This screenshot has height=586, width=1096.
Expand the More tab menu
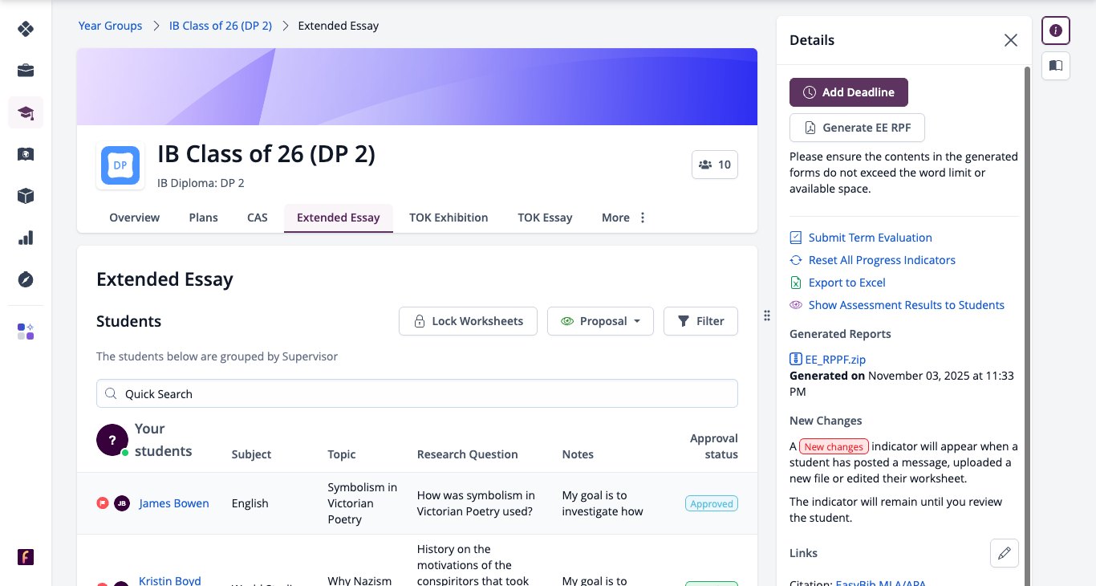tap(623, 218)
